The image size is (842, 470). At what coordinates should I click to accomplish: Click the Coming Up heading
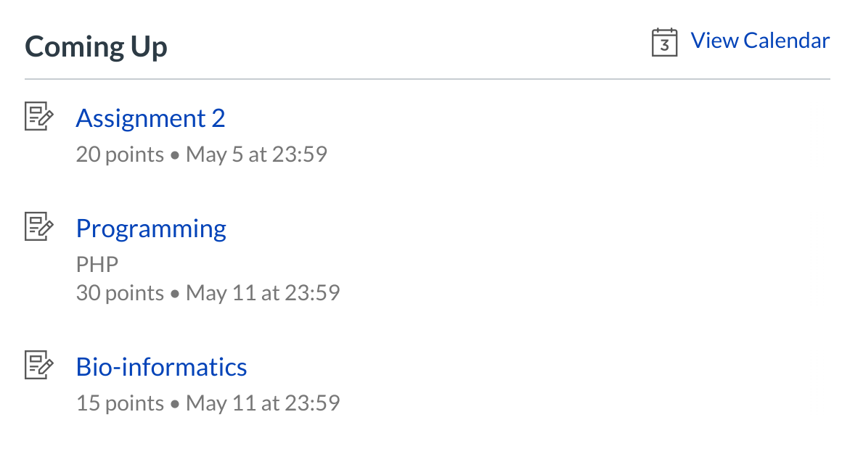96,47
